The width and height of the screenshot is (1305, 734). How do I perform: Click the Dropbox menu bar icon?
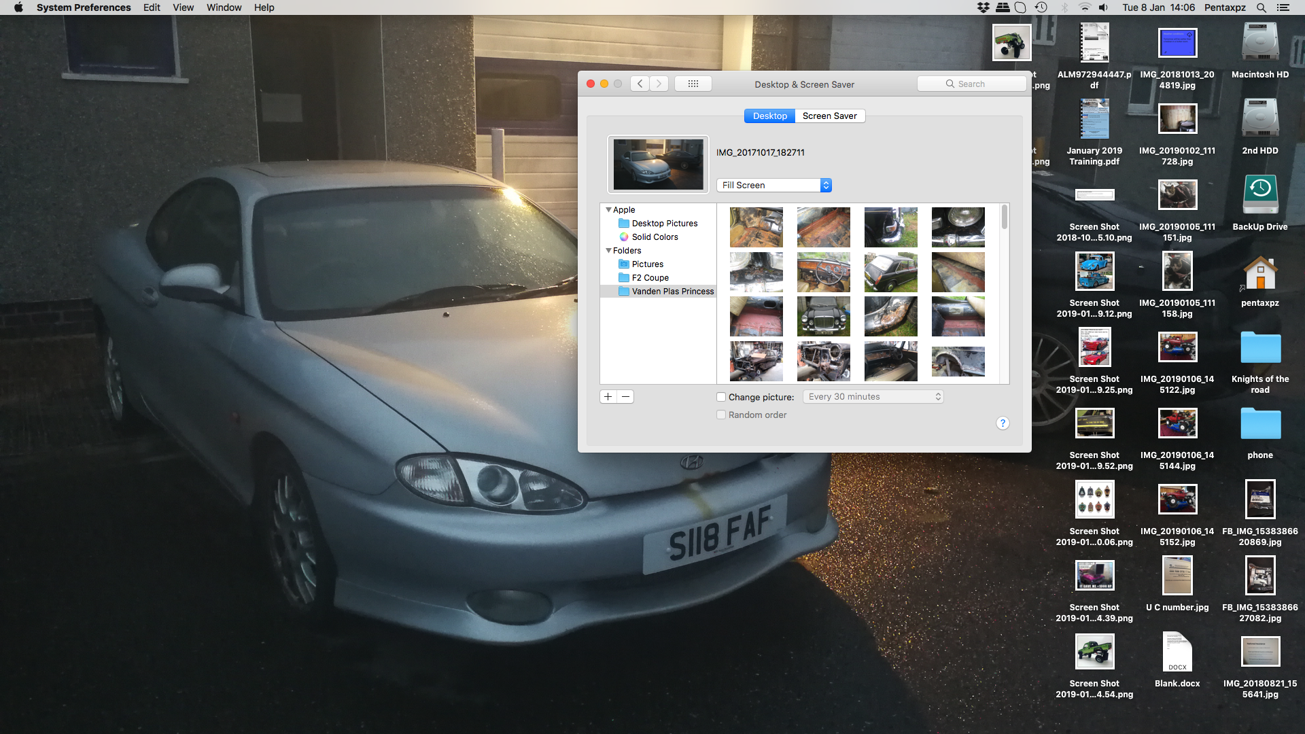tap(983, 7)
